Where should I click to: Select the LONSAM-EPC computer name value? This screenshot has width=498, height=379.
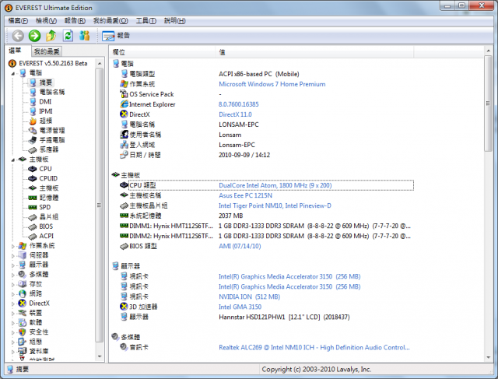coord(239,125)
